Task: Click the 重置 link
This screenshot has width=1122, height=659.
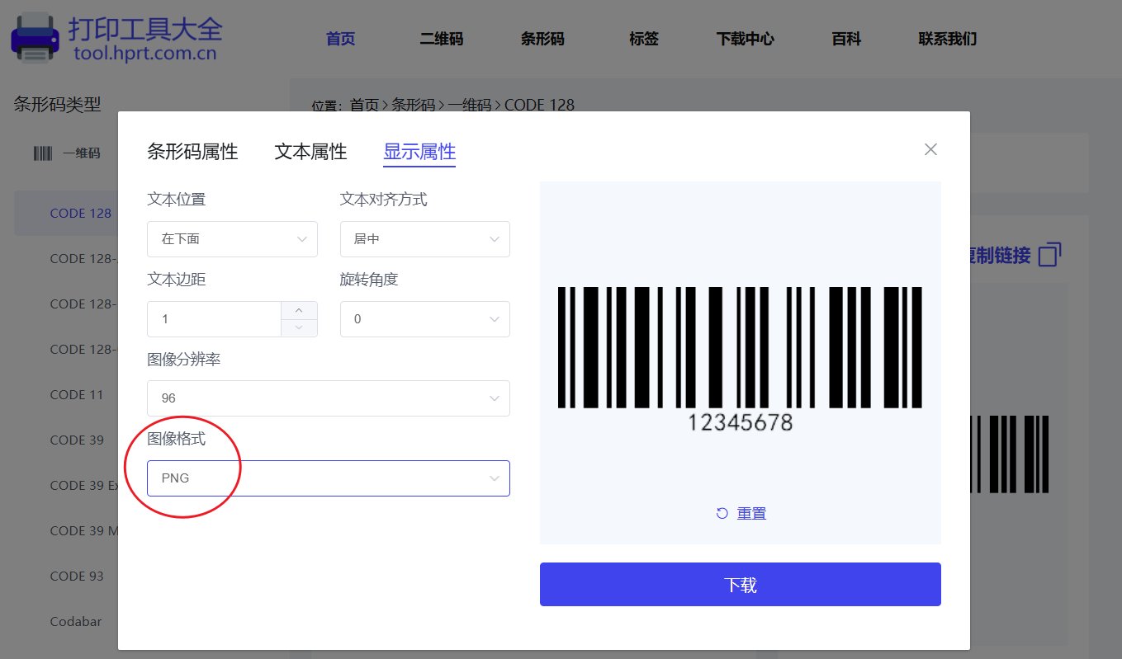Action: coord(751,513)
